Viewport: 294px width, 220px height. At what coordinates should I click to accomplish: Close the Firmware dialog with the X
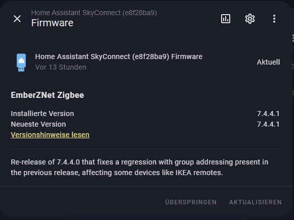(17, 19)
